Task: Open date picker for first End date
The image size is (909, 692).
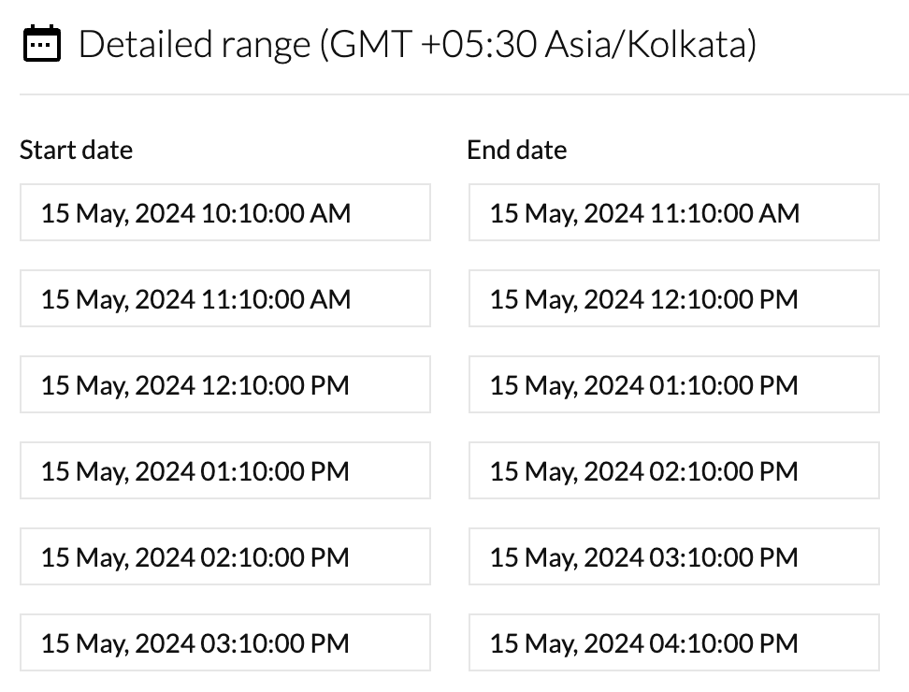Action: tap(673, 212)
